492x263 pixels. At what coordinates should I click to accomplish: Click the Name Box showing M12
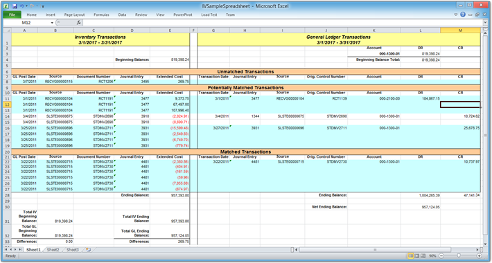[26, 23]
